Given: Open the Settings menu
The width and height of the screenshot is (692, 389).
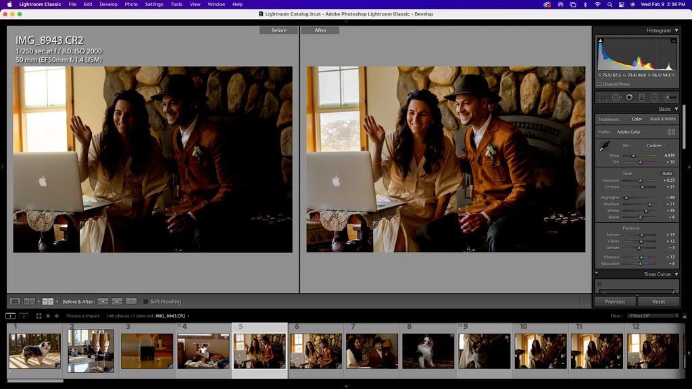Looking at the screenshot, I should point(154,5).
